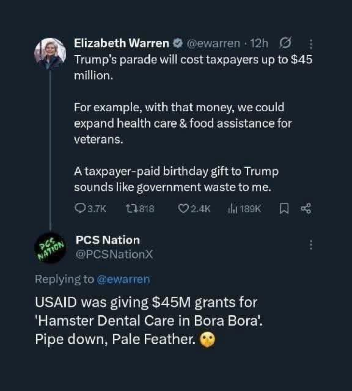Viewport: 352px width, 391px height.
Task: Click the reply icon showing 3.7K
Action: coord(80,209)
